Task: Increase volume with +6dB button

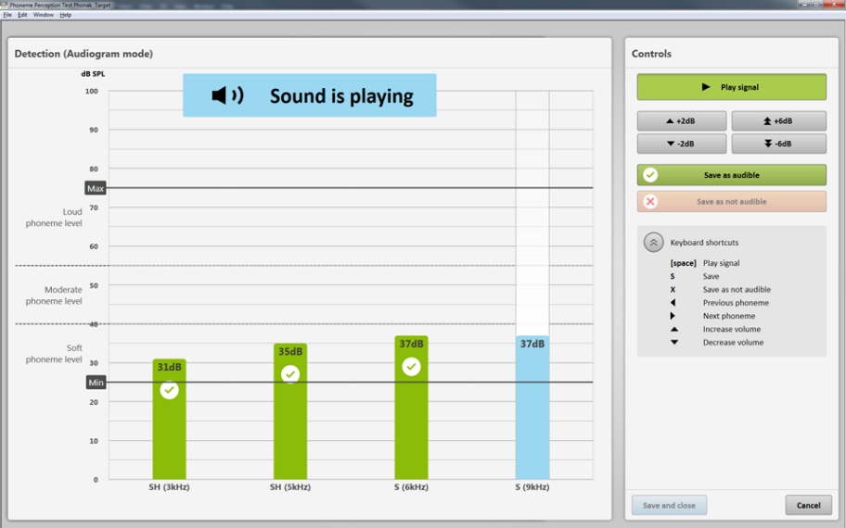Action: click(778, 121)
